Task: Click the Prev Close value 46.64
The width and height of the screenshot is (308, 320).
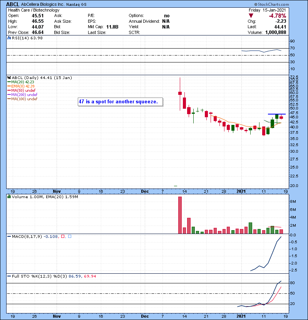Action: point(38,32)
